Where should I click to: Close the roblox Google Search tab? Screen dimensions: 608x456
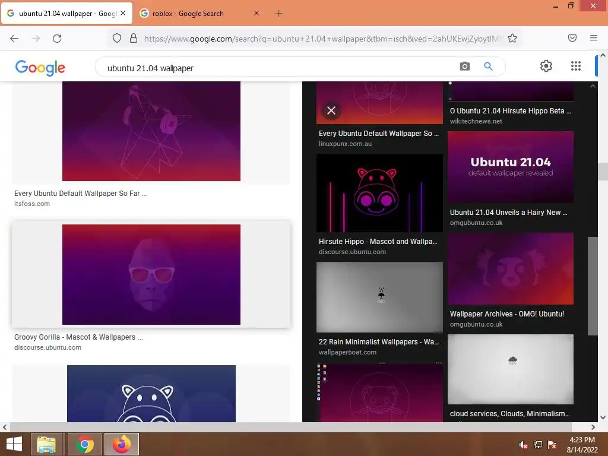pos(256,13)
